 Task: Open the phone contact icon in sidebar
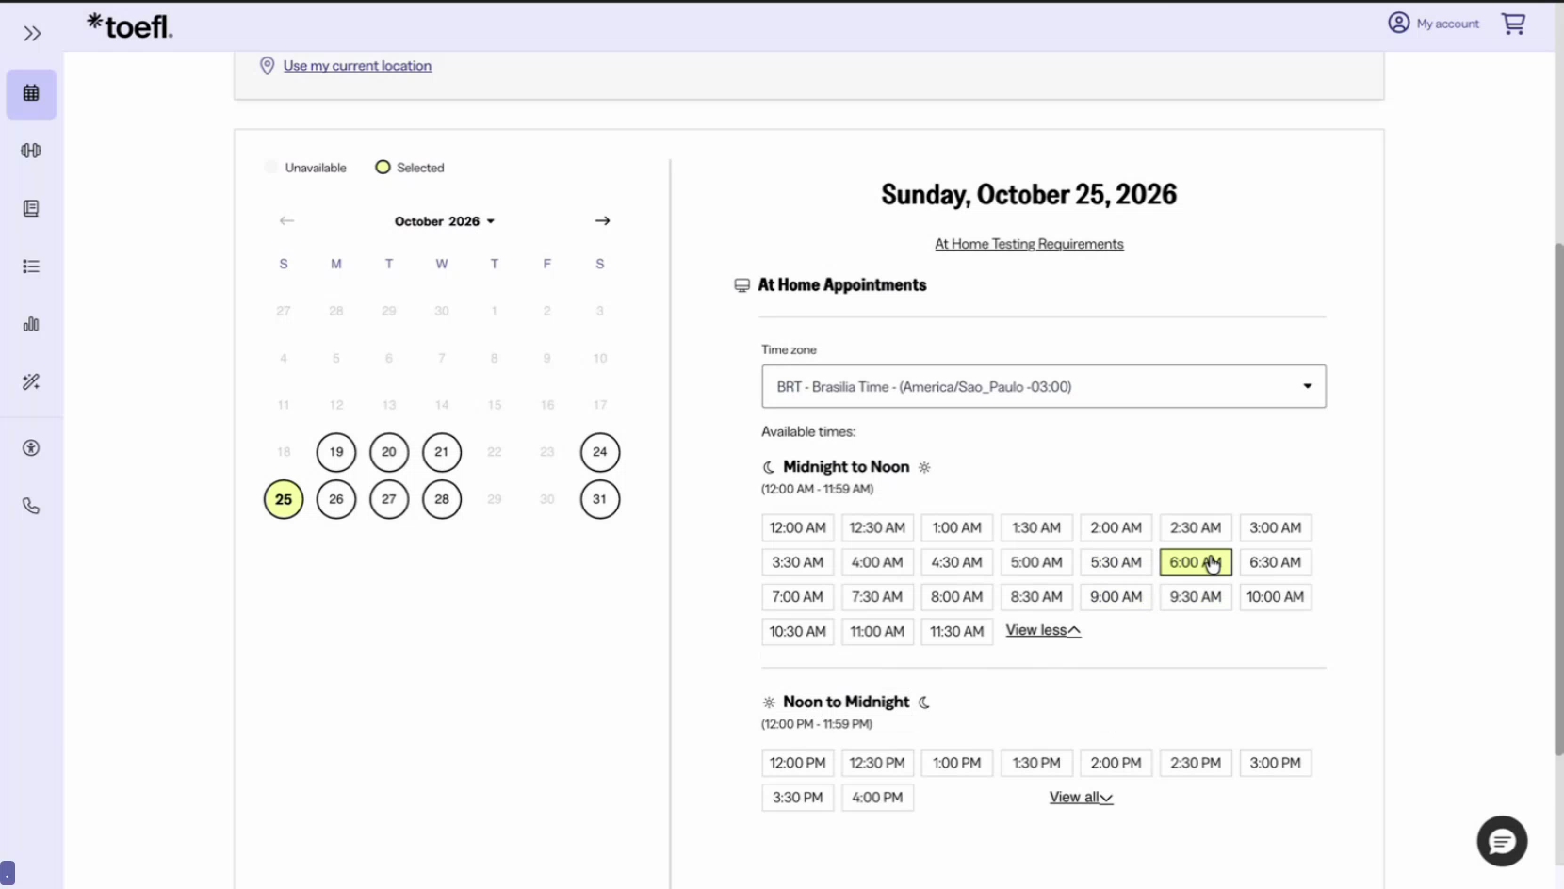tap(31, 506)
